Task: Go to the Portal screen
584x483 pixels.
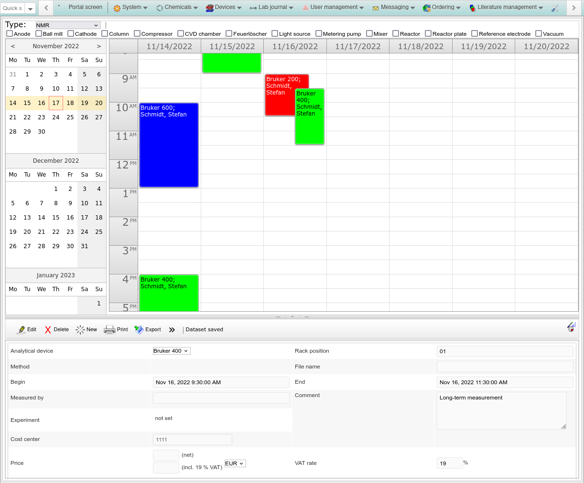Action: click(x=85, y=7)
